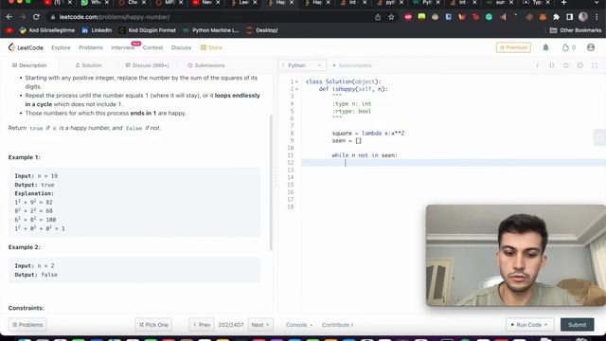This screenshot has width=606, height=341.
Task: Open the Contest nav item
Action: [152, 47]
